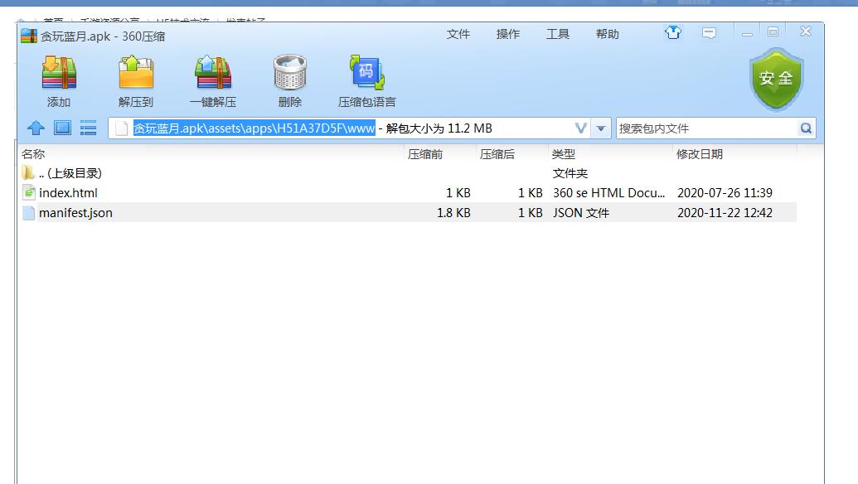Expand the address path history dropdown
The height and width of the screenshot is (484, 858).
click(x=581, y=128)
